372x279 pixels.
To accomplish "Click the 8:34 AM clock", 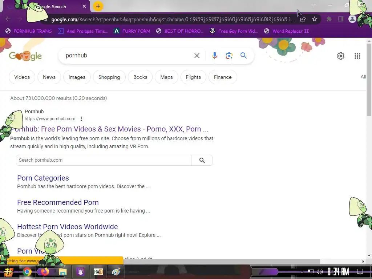I will coord(338,272).
